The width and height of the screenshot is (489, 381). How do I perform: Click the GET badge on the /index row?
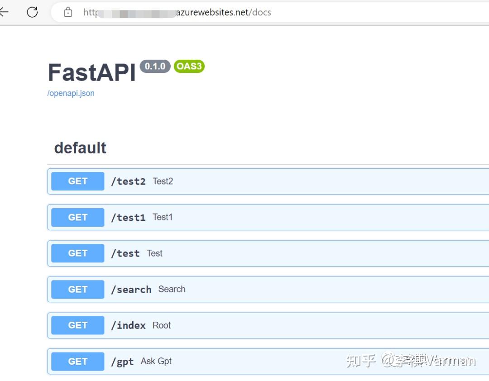(77, 325)
